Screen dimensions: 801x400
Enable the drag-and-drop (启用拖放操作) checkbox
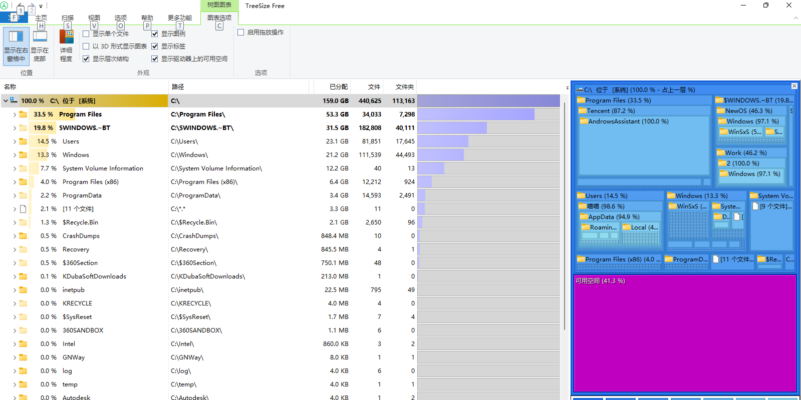[241, 32]
